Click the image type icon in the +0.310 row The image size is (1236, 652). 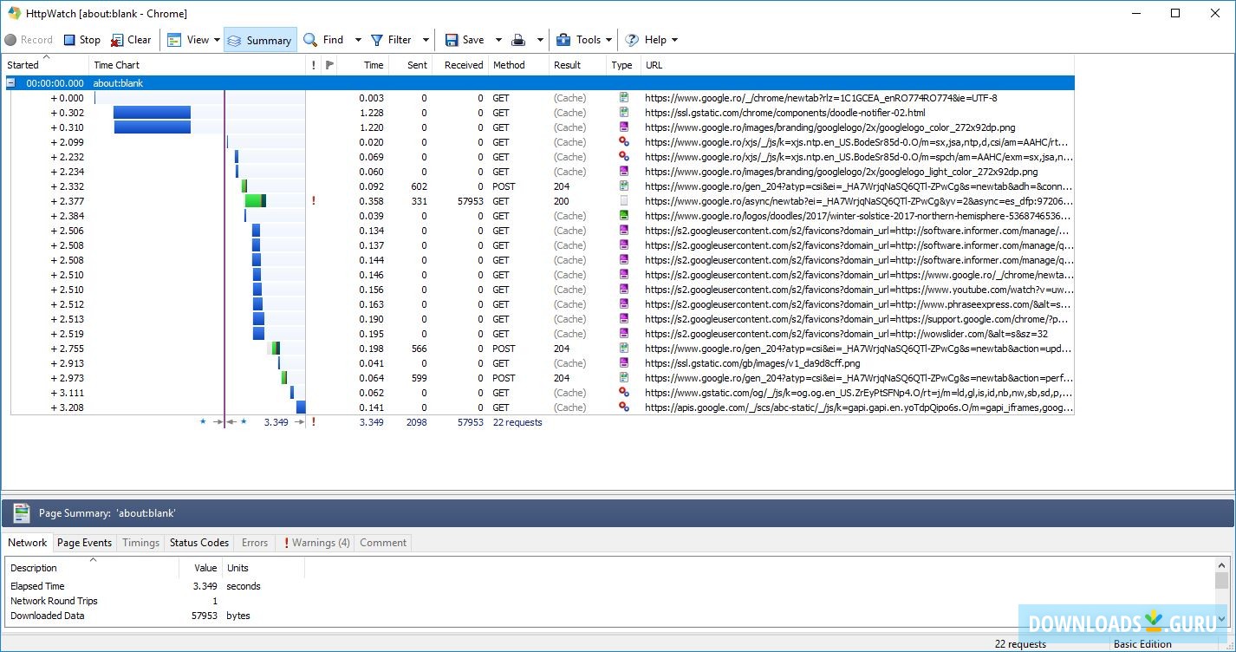[623, 127]
